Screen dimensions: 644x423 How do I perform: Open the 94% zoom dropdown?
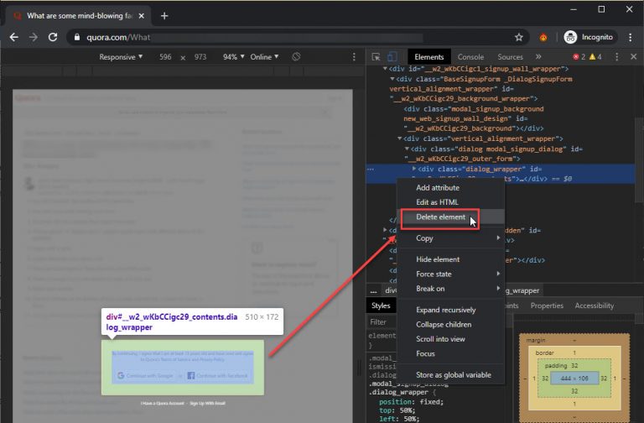pyautogui.click(x=234, y=57)
